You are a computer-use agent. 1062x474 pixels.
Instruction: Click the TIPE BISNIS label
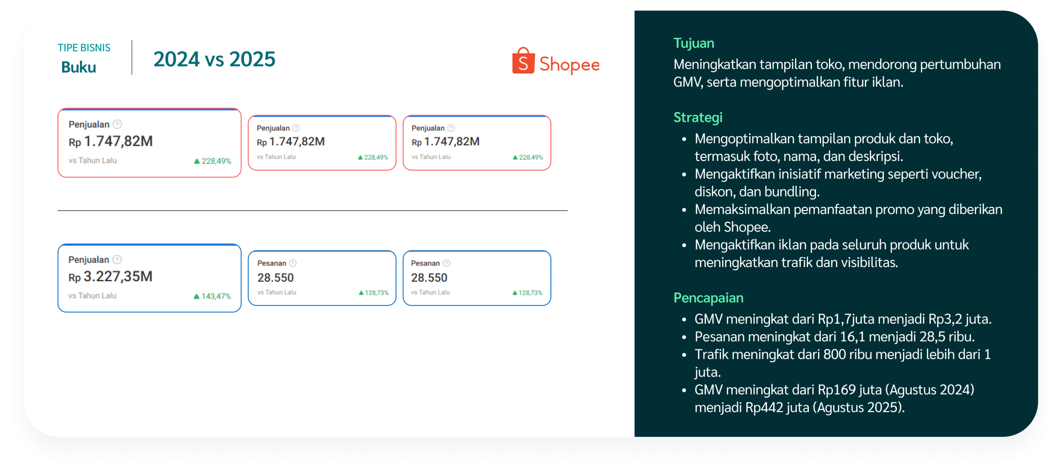(x=84, y=48)
